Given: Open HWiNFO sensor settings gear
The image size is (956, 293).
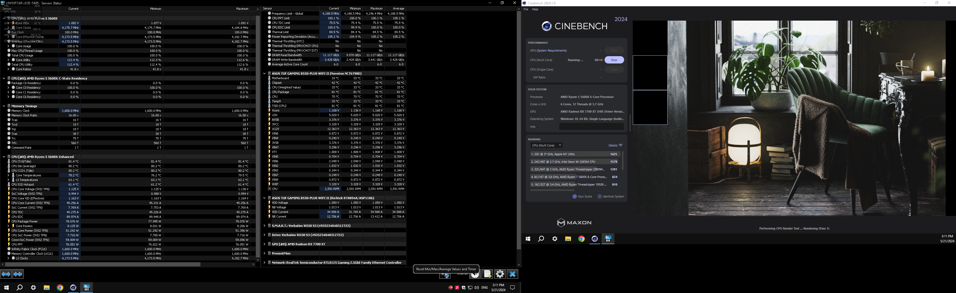Looking at the screenshot, I should 500,274.
